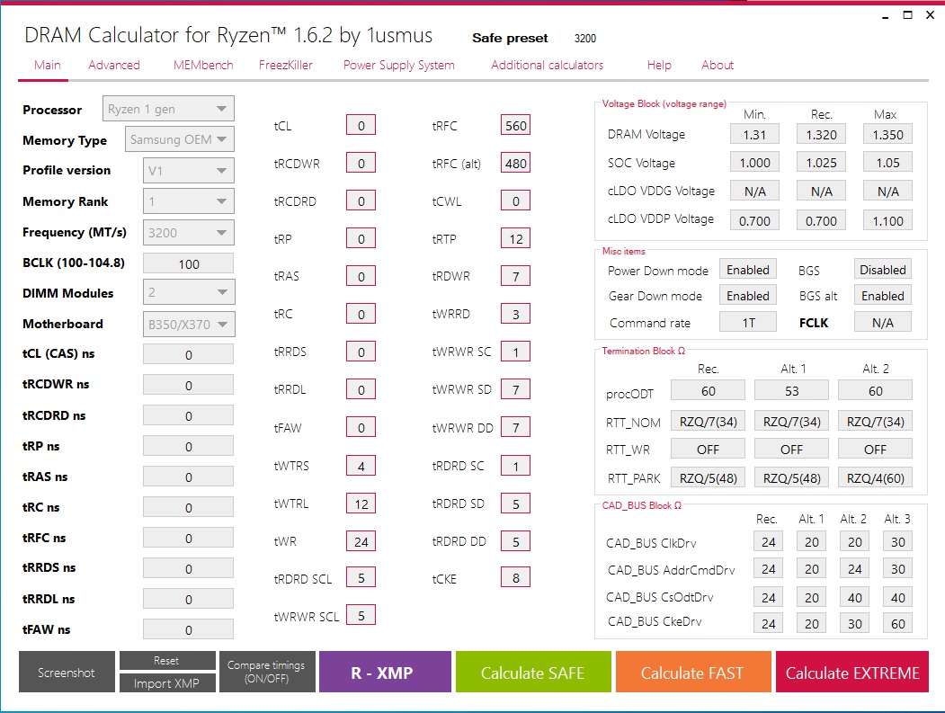Click the FCLK N/A value
This screenshot has width=945, height=713.
click(882, 323)
